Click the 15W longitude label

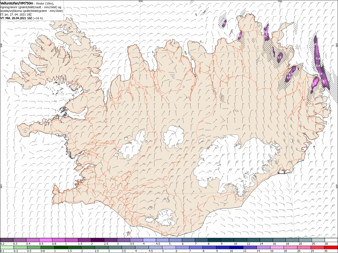[x=279, y=1]
